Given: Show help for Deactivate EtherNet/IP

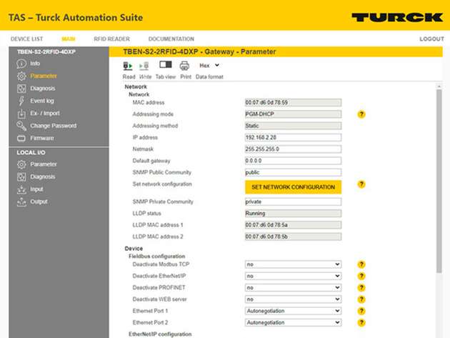Looking at the screenshot, I should pos(361,276).
